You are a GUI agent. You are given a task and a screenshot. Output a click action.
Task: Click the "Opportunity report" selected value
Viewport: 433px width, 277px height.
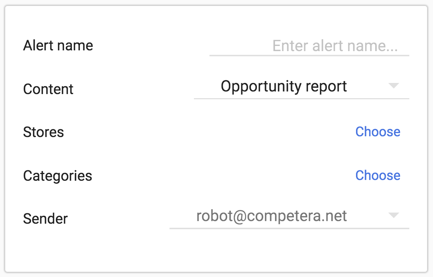point(284,86)
